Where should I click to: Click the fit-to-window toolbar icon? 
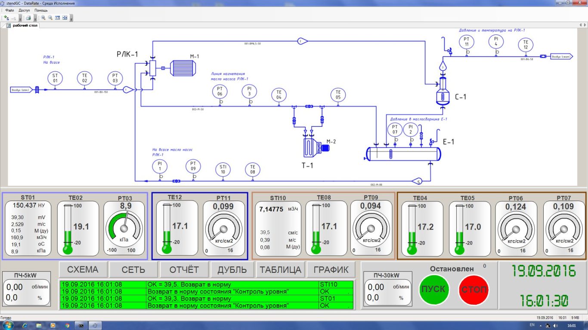[65, 18]
